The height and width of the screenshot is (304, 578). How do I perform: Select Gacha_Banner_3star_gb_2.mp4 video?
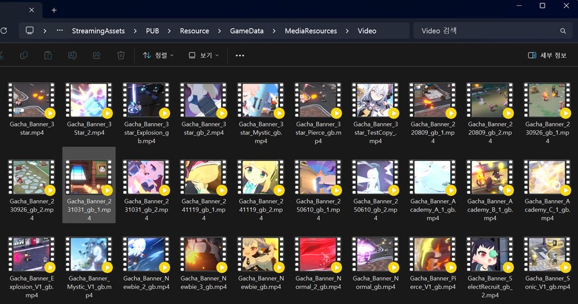click(204, 109)
